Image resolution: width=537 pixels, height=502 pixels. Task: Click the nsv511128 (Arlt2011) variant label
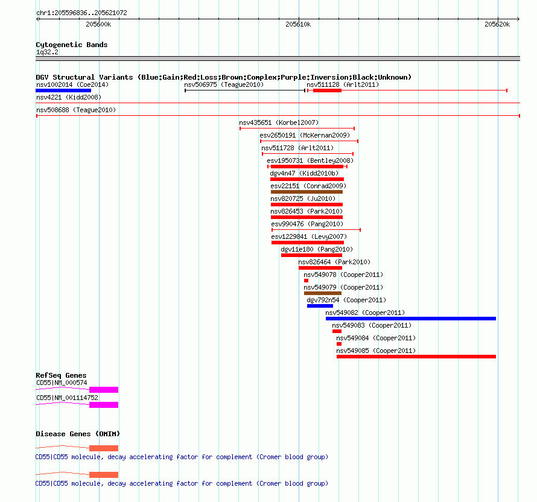(x=343, y=84)
